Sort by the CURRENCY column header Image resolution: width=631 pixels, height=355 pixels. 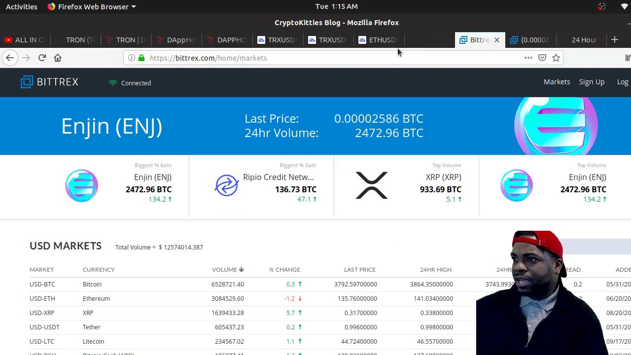pos(99,270)
